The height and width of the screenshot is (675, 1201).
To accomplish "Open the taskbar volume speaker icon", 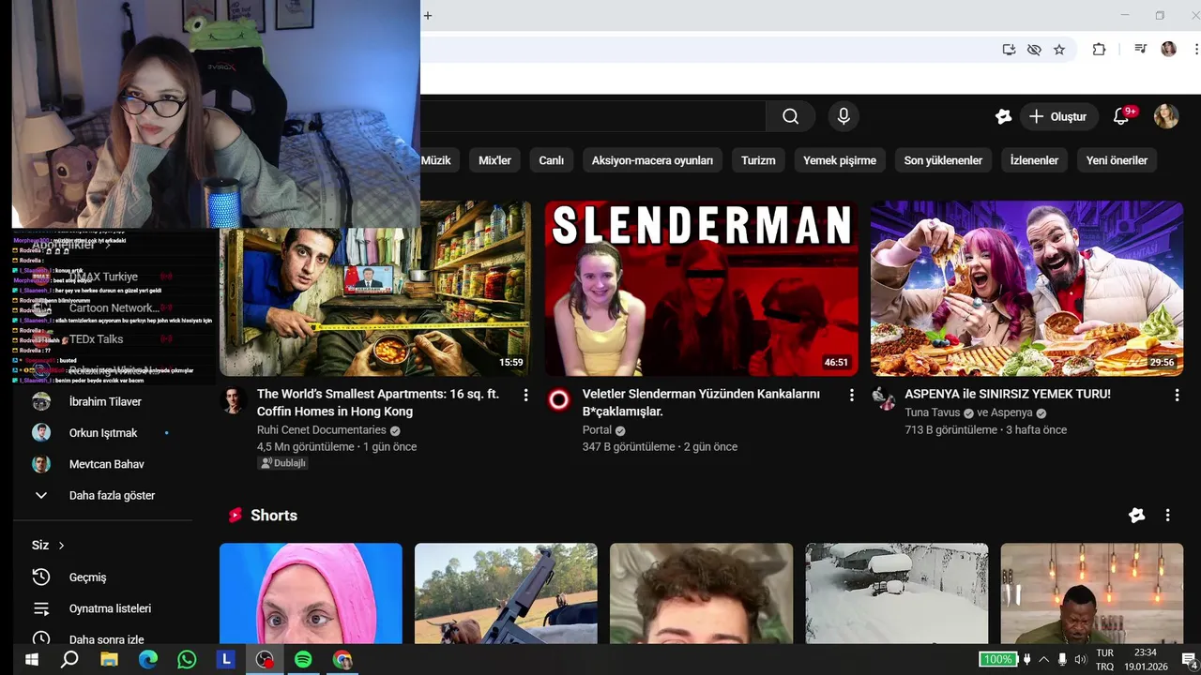I will click(x=1080, y=659).
